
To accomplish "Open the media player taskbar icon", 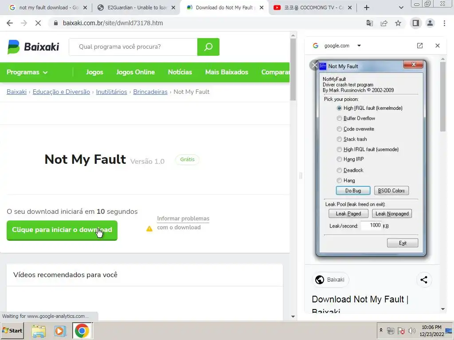I will pyautogui.click(x=60, y=331).
